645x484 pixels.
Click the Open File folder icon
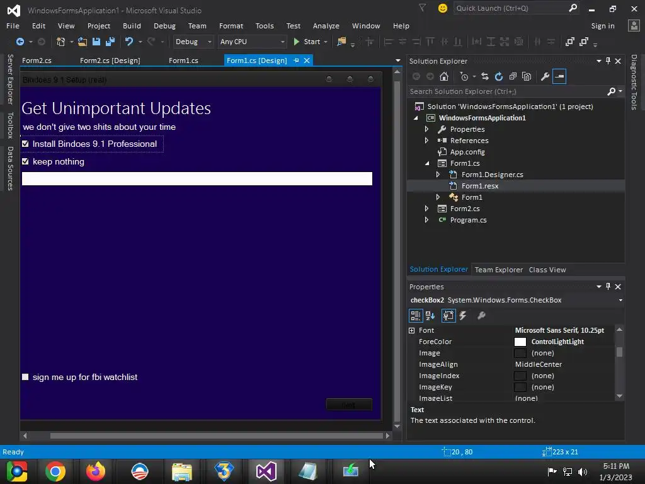click(83, 42)
